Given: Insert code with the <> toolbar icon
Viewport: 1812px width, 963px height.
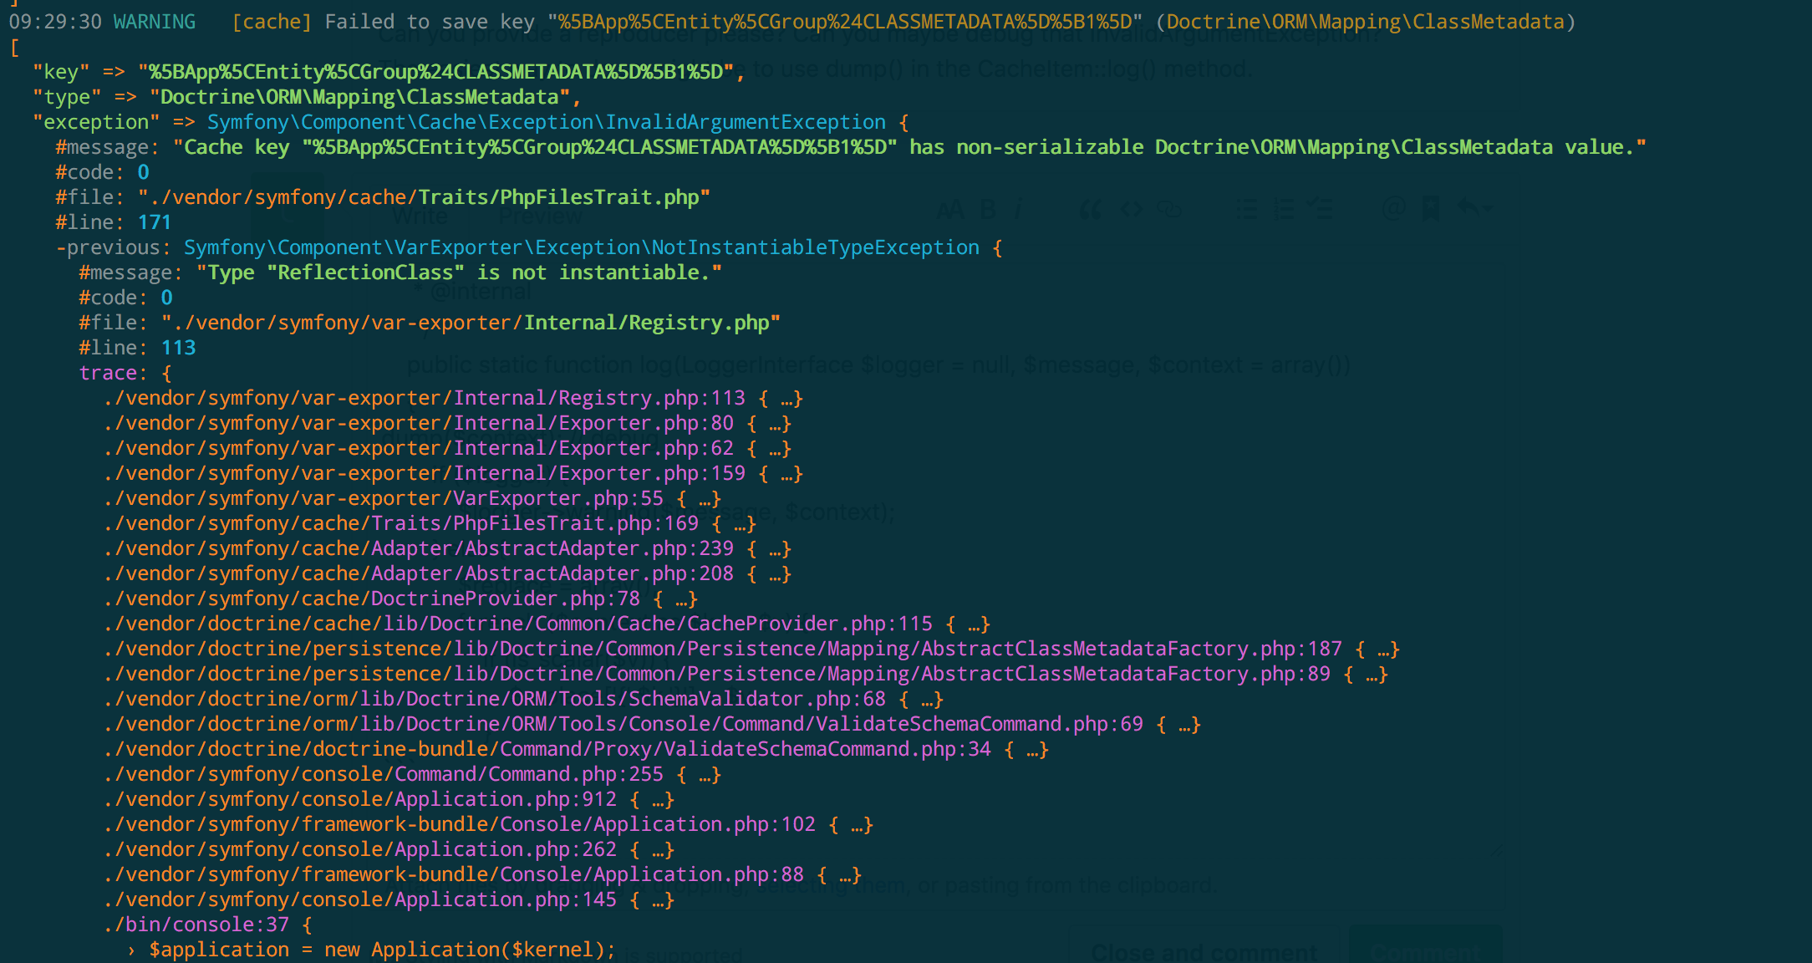Looking at the screenshot, I should [x=1131, y=209].
